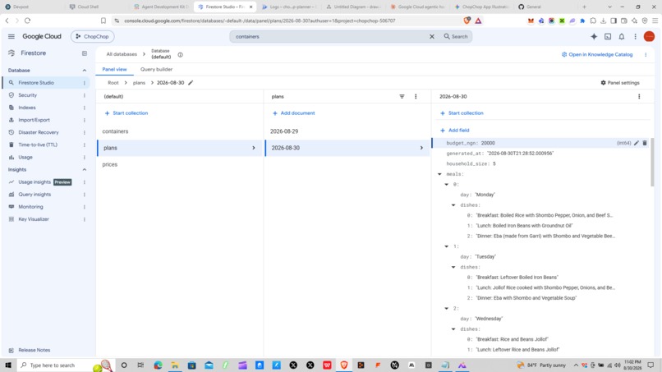Image resolution: width=662 pixels, height=372 pixels.
Task: Open Indexes item options menu
Action: click(x=85, y=108)
